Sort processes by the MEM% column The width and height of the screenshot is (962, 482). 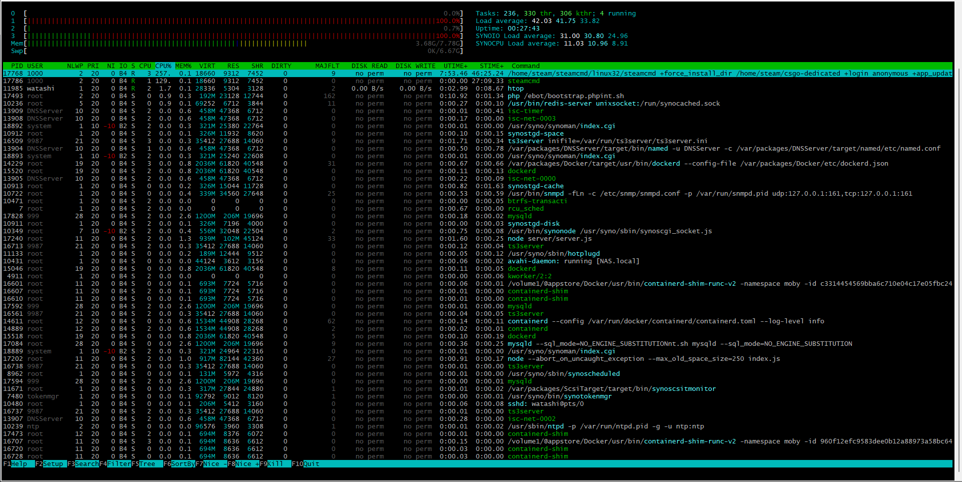point(183,66)
